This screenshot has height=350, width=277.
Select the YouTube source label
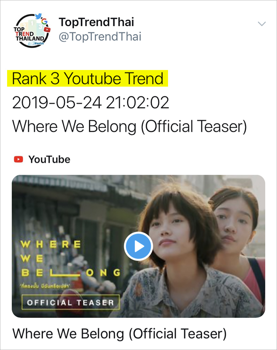(x=49, y=159)
